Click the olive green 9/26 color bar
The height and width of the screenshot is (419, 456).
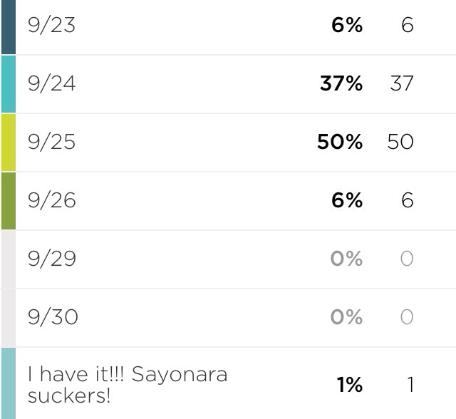point(9,201)
